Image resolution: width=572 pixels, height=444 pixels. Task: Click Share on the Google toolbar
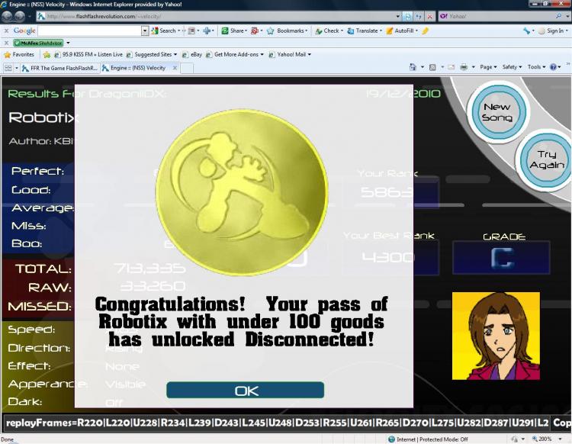coord(233,31)
